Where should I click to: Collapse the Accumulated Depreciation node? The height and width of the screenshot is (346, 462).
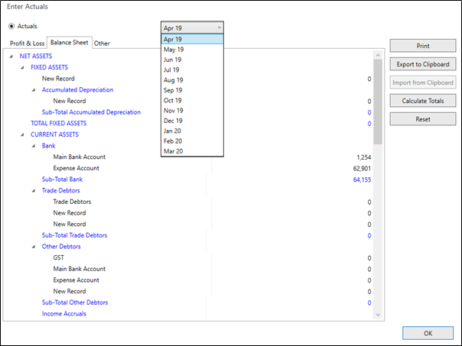[34, 89]
